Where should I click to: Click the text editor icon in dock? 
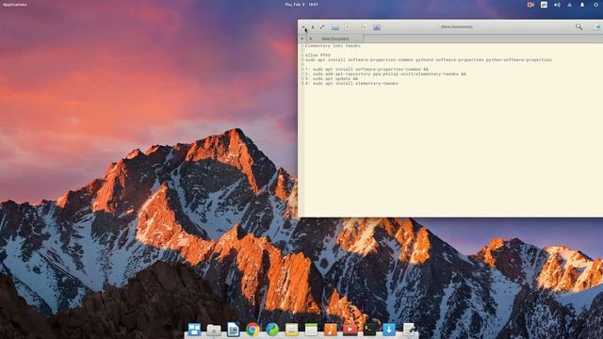(x=409, y=330)
